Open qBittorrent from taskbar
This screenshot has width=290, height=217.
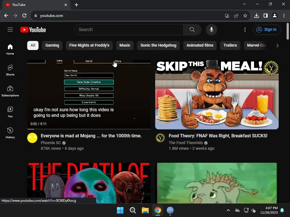coord(170,210)
